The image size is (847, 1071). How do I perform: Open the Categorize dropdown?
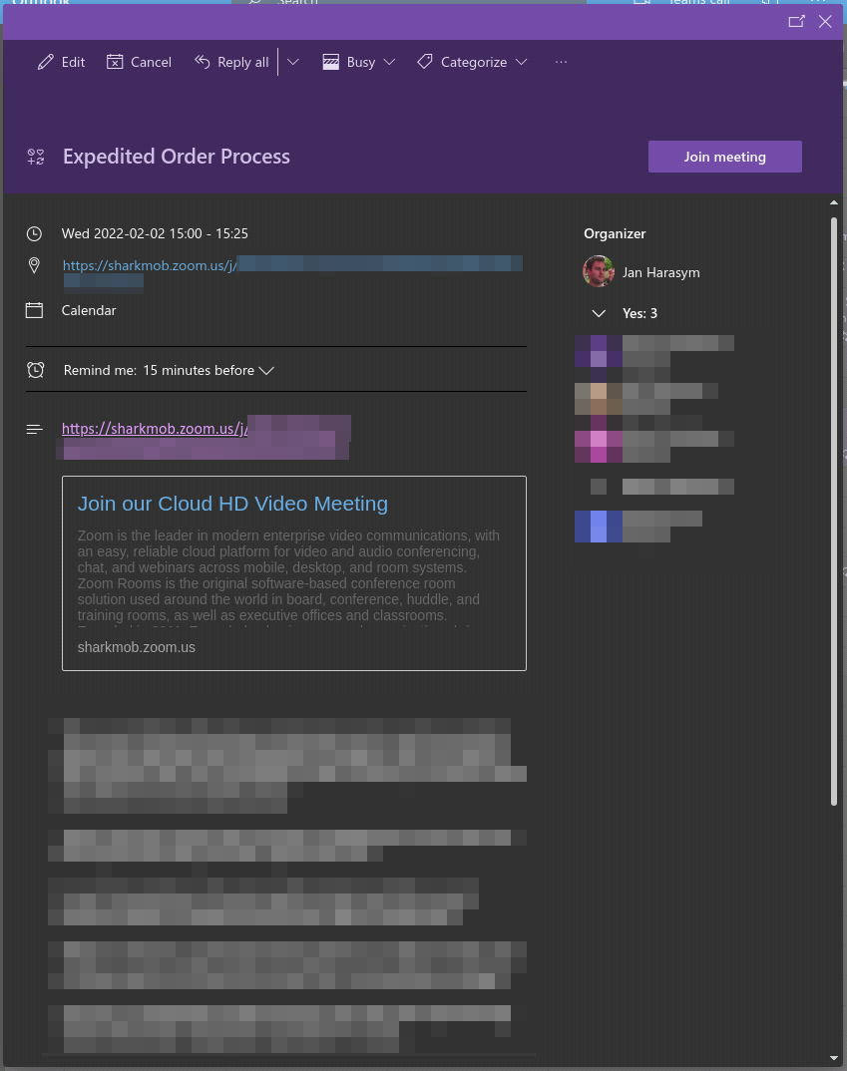coord(472,62)
